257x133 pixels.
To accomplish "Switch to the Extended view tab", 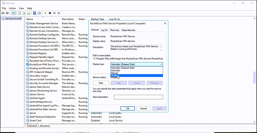I will 32,126.
